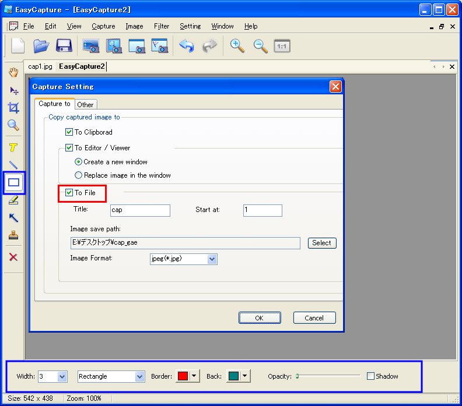This screenshot has width=462, height=406.
Task: Select the Arrow drawing tool
Action: [13, 218]
